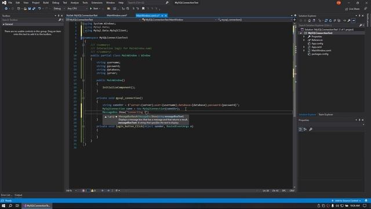Open the Build menu
371x209 pixels.
coord(46,2)
